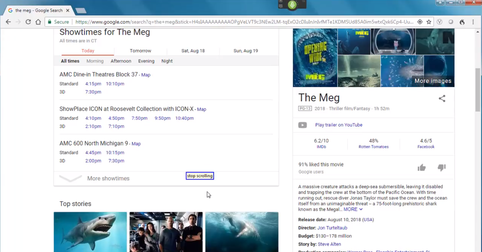Like the movie with thumbs up
The image size is (482, 252).
point(422,168)
